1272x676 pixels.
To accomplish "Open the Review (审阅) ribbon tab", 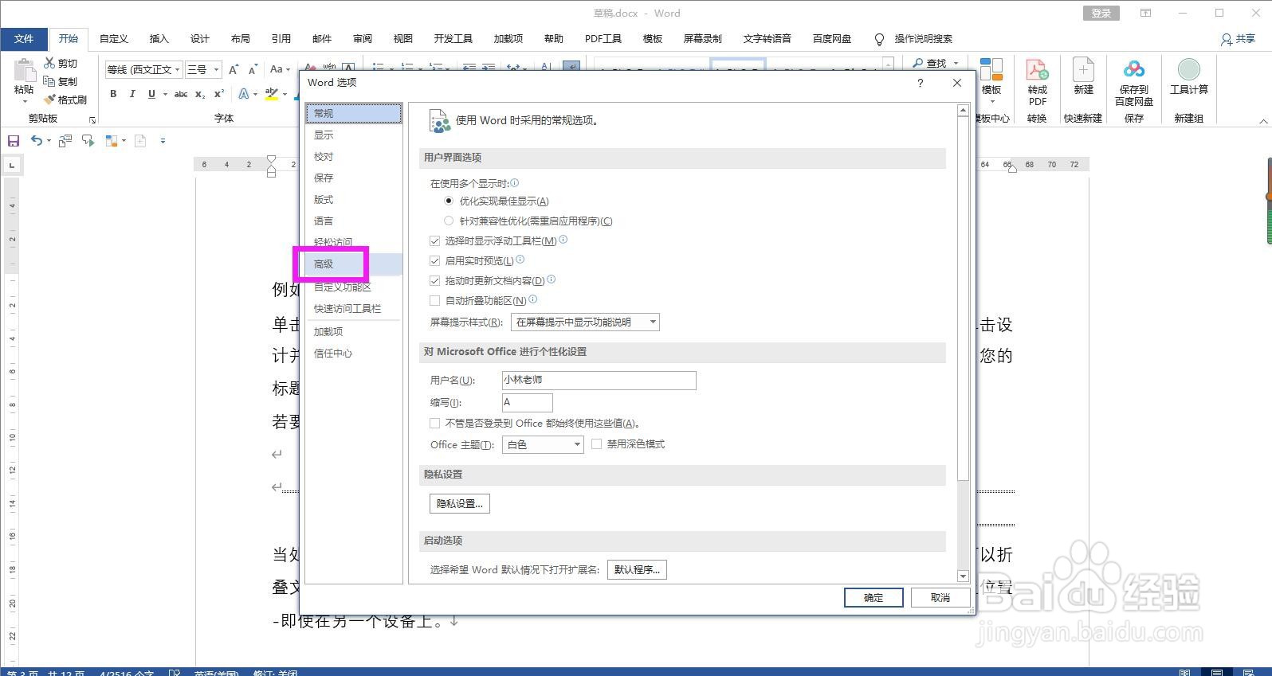I will pos(363,38).
